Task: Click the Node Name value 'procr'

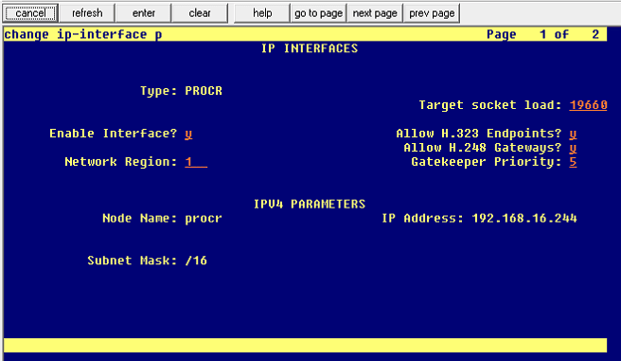Action: click(x=204, y=219)
